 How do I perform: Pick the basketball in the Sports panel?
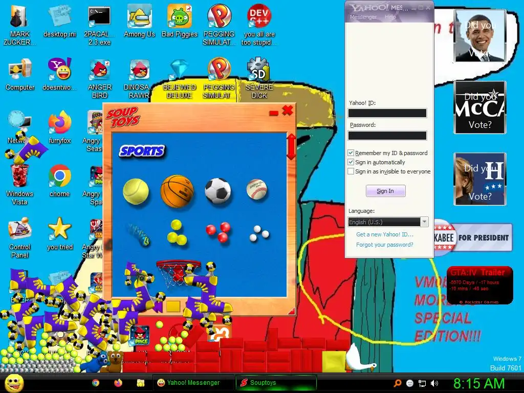tap(177, 191)
